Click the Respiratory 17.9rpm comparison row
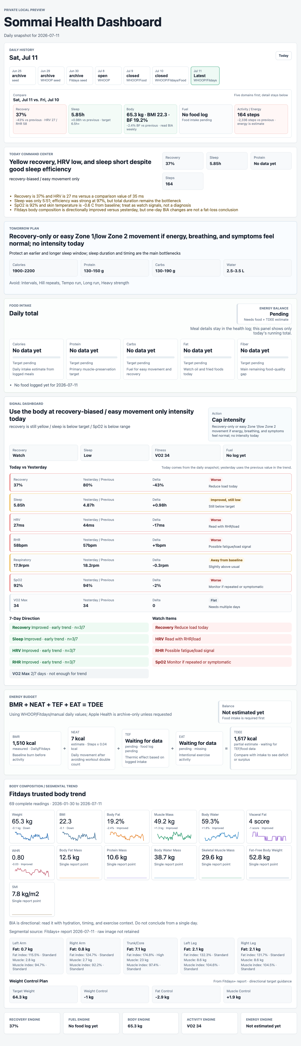The image size is (301, 1046). [x=150, y=563]
